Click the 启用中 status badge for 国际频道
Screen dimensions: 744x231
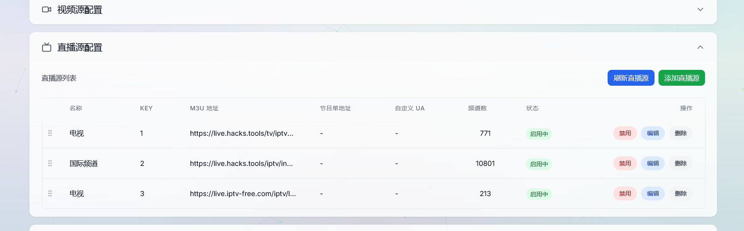click(539, 164)
